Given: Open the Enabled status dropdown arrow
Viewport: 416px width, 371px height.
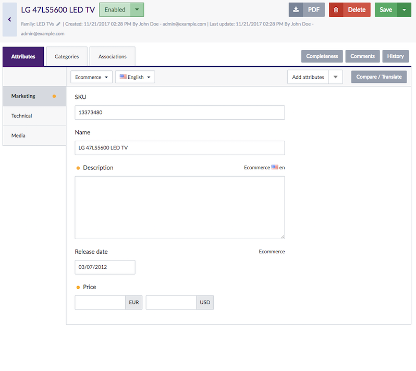Looking at the screenshot, I should pyautogui.click(x=137, y=9).
